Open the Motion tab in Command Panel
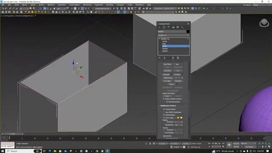This screenshot has height=153, width=272. (173, 27)
